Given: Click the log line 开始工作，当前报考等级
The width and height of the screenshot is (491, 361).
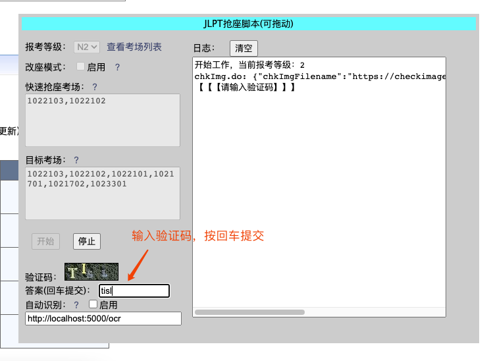Looking at the screenshot, I should (249, 65).
